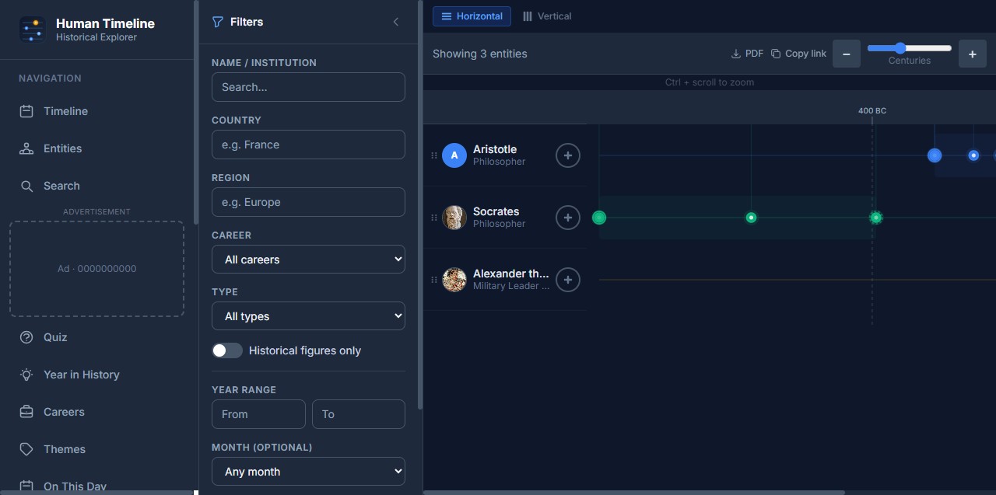Open Entities via the people icon
996x495 pixels.
26,148
